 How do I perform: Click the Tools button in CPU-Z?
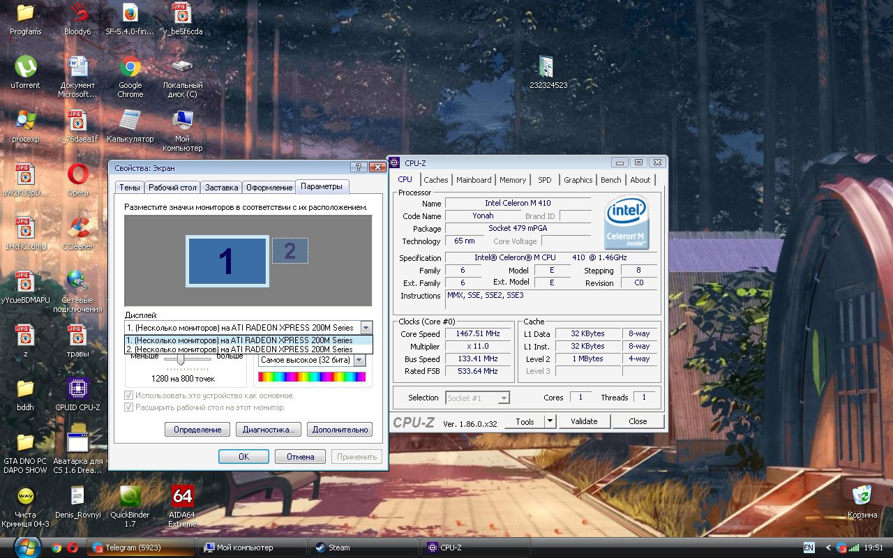point(525,421)
